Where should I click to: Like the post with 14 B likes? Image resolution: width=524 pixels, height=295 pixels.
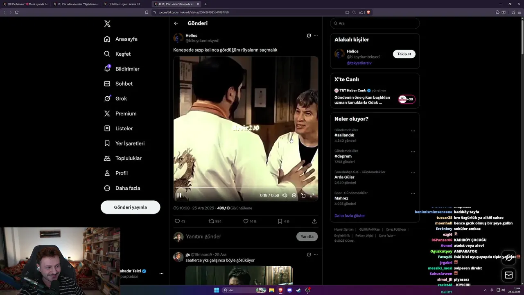pyautogui.click(x=250, y=221)
